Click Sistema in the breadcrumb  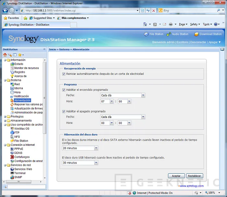point(64,50)
